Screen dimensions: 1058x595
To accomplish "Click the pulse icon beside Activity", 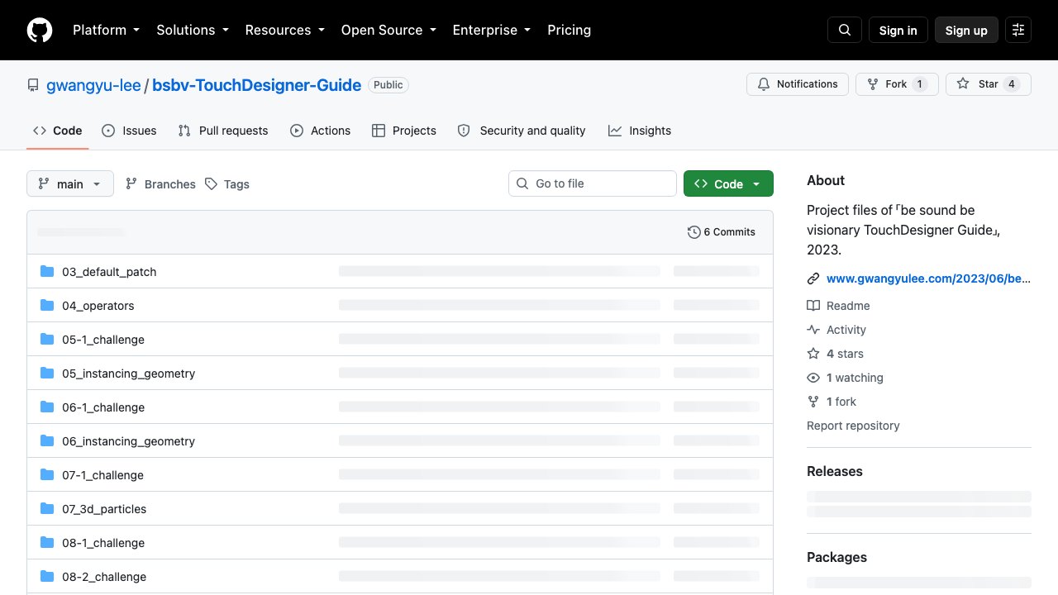I will [x=813, y=330].
